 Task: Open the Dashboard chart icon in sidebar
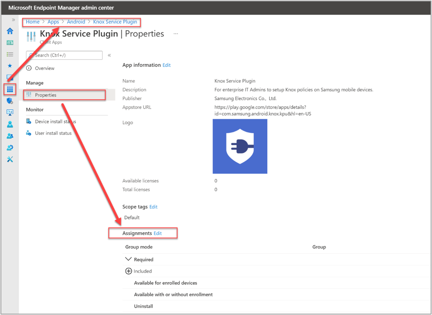coord(10,43)
